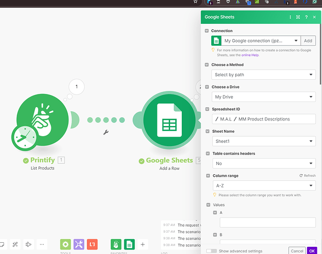The height and width of the screenshot is (254, 322).
Task: Toggle the checkbox for value A
Action: 215,212
